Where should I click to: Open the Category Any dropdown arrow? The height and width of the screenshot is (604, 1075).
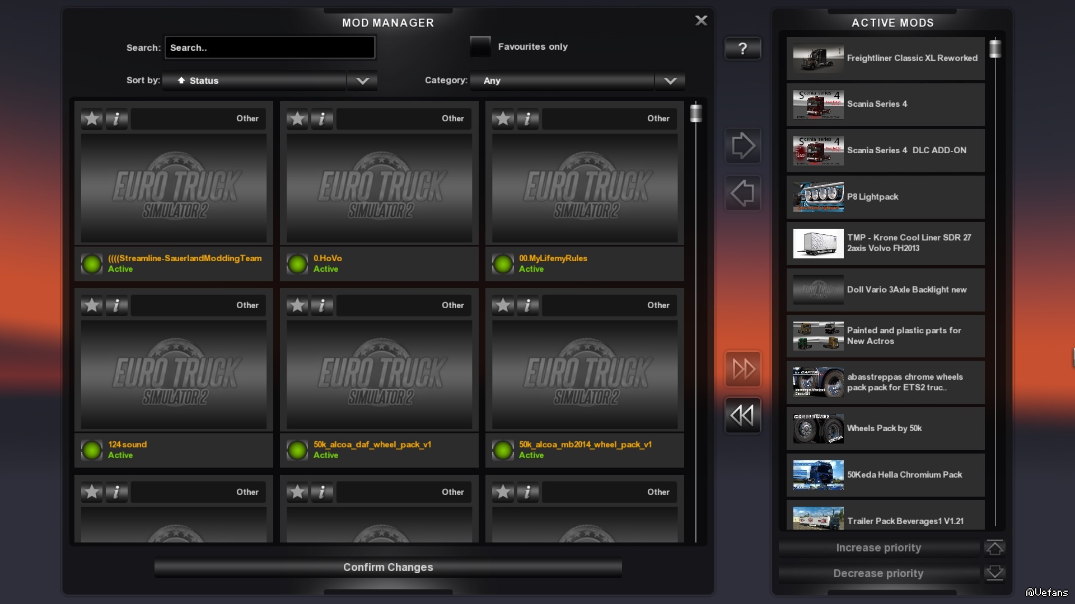tap(670, 81)
